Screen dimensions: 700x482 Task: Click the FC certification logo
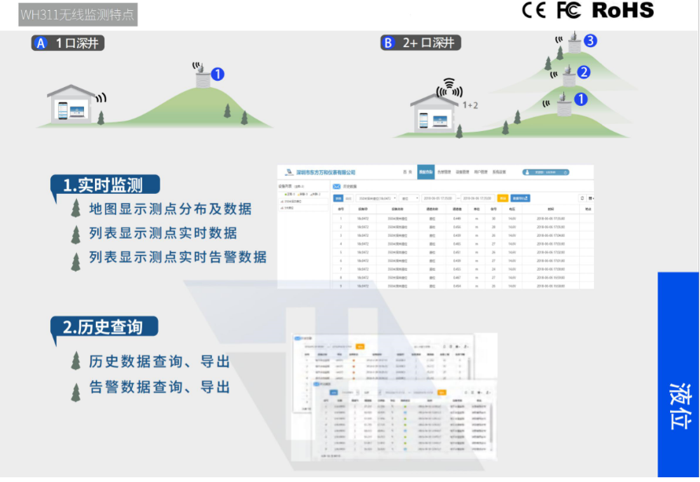point(568,10)
